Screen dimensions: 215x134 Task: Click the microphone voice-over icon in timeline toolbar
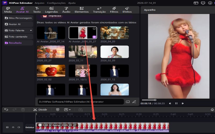[x=212, y=110]
